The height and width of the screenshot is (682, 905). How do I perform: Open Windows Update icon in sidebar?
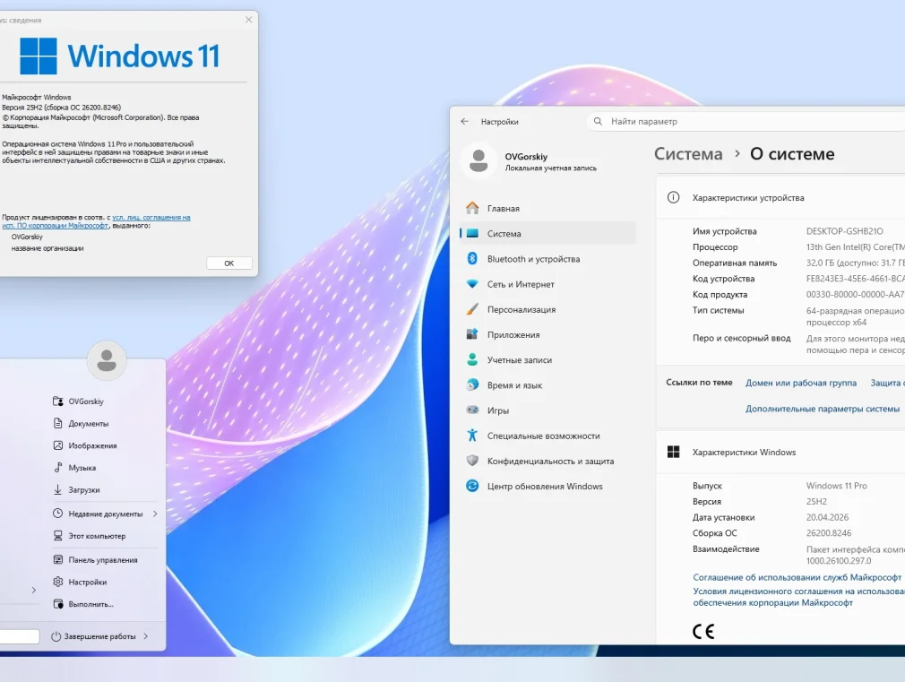[x=472, y=486]
